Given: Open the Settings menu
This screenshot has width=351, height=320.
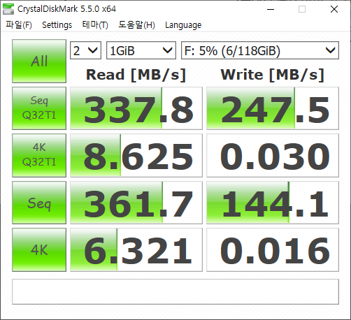Looking at the screenshot, I should tap(57, 24).
